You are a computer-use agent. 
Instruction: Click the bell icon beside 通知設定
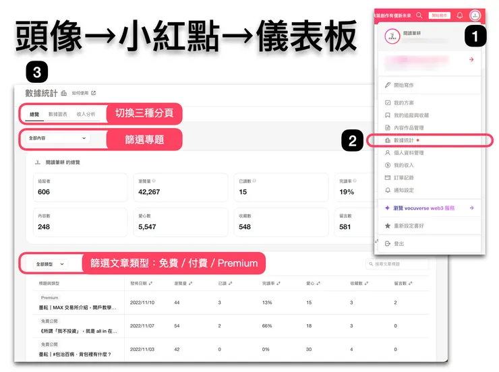tap(388, 190)
